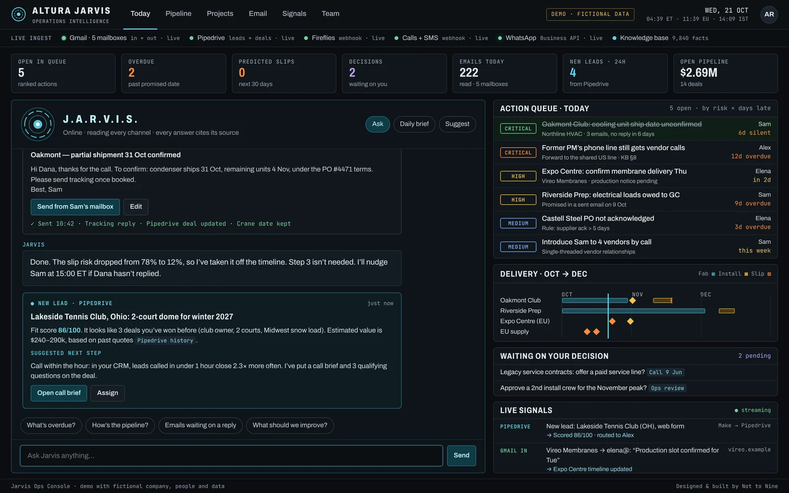
Task: Open the Pipeline tab
Action: coord(179,14)
